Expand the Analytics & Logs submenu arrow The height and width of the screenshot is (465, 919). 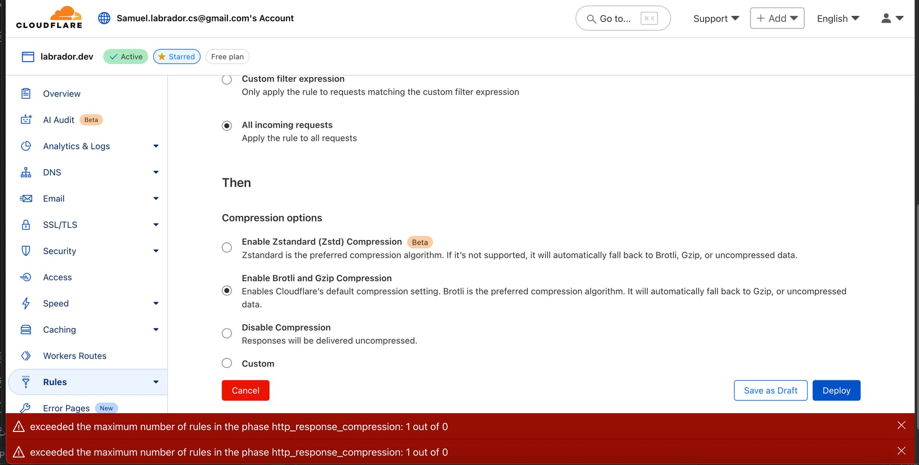click(x=156, y=146)
